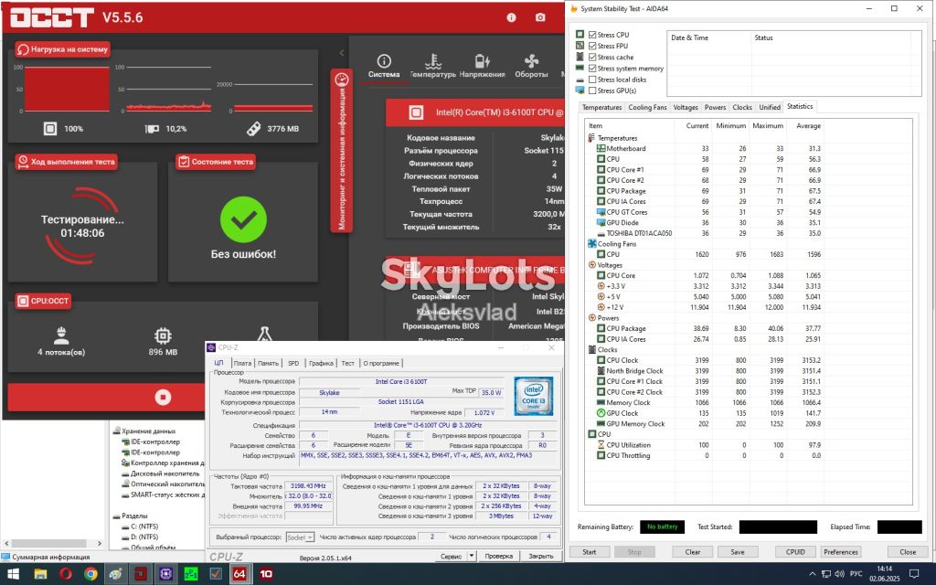Viewport: 936px width, 585px height.
Task: Uncheck the Stress FPU checkbox
Action: tap(592, 46)
